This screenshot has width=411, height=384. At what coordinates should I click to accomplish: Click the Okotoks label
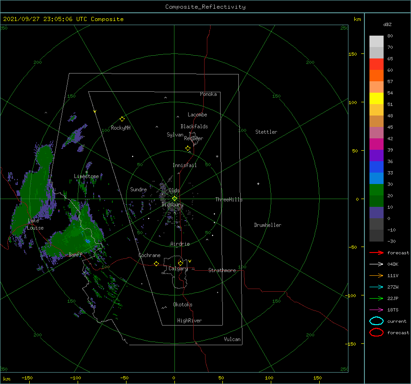pyautogui.click(x=183, y=305)
